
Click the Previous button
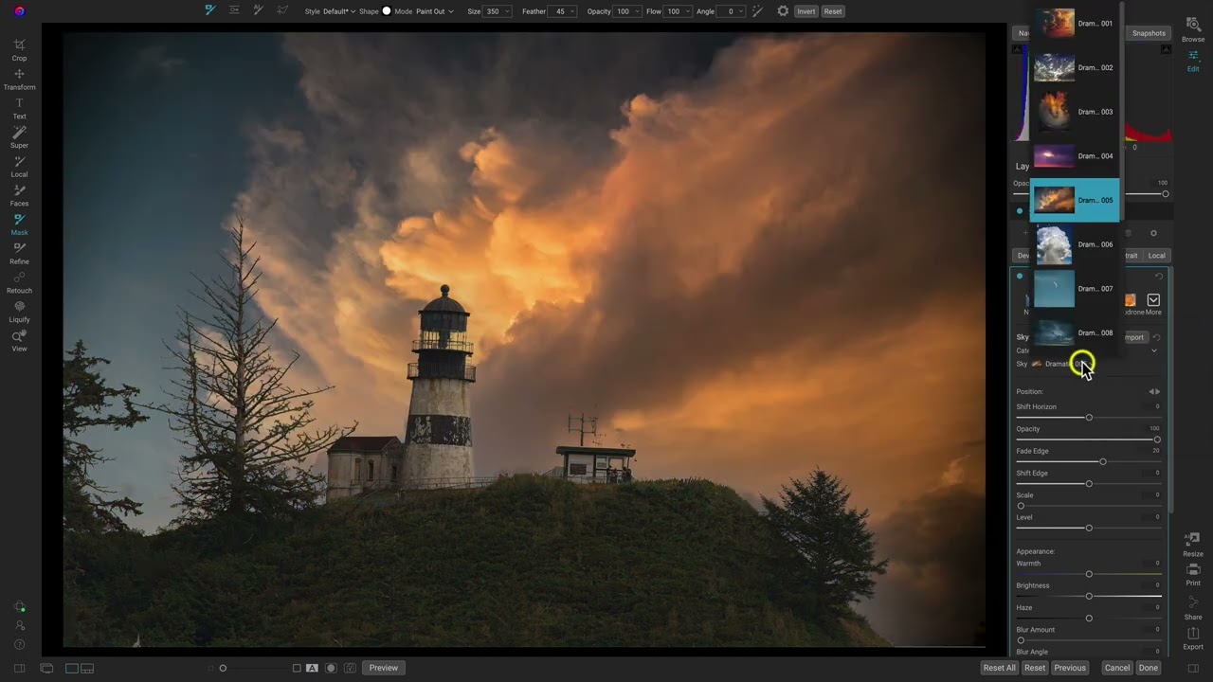(x=1070, y=668)
